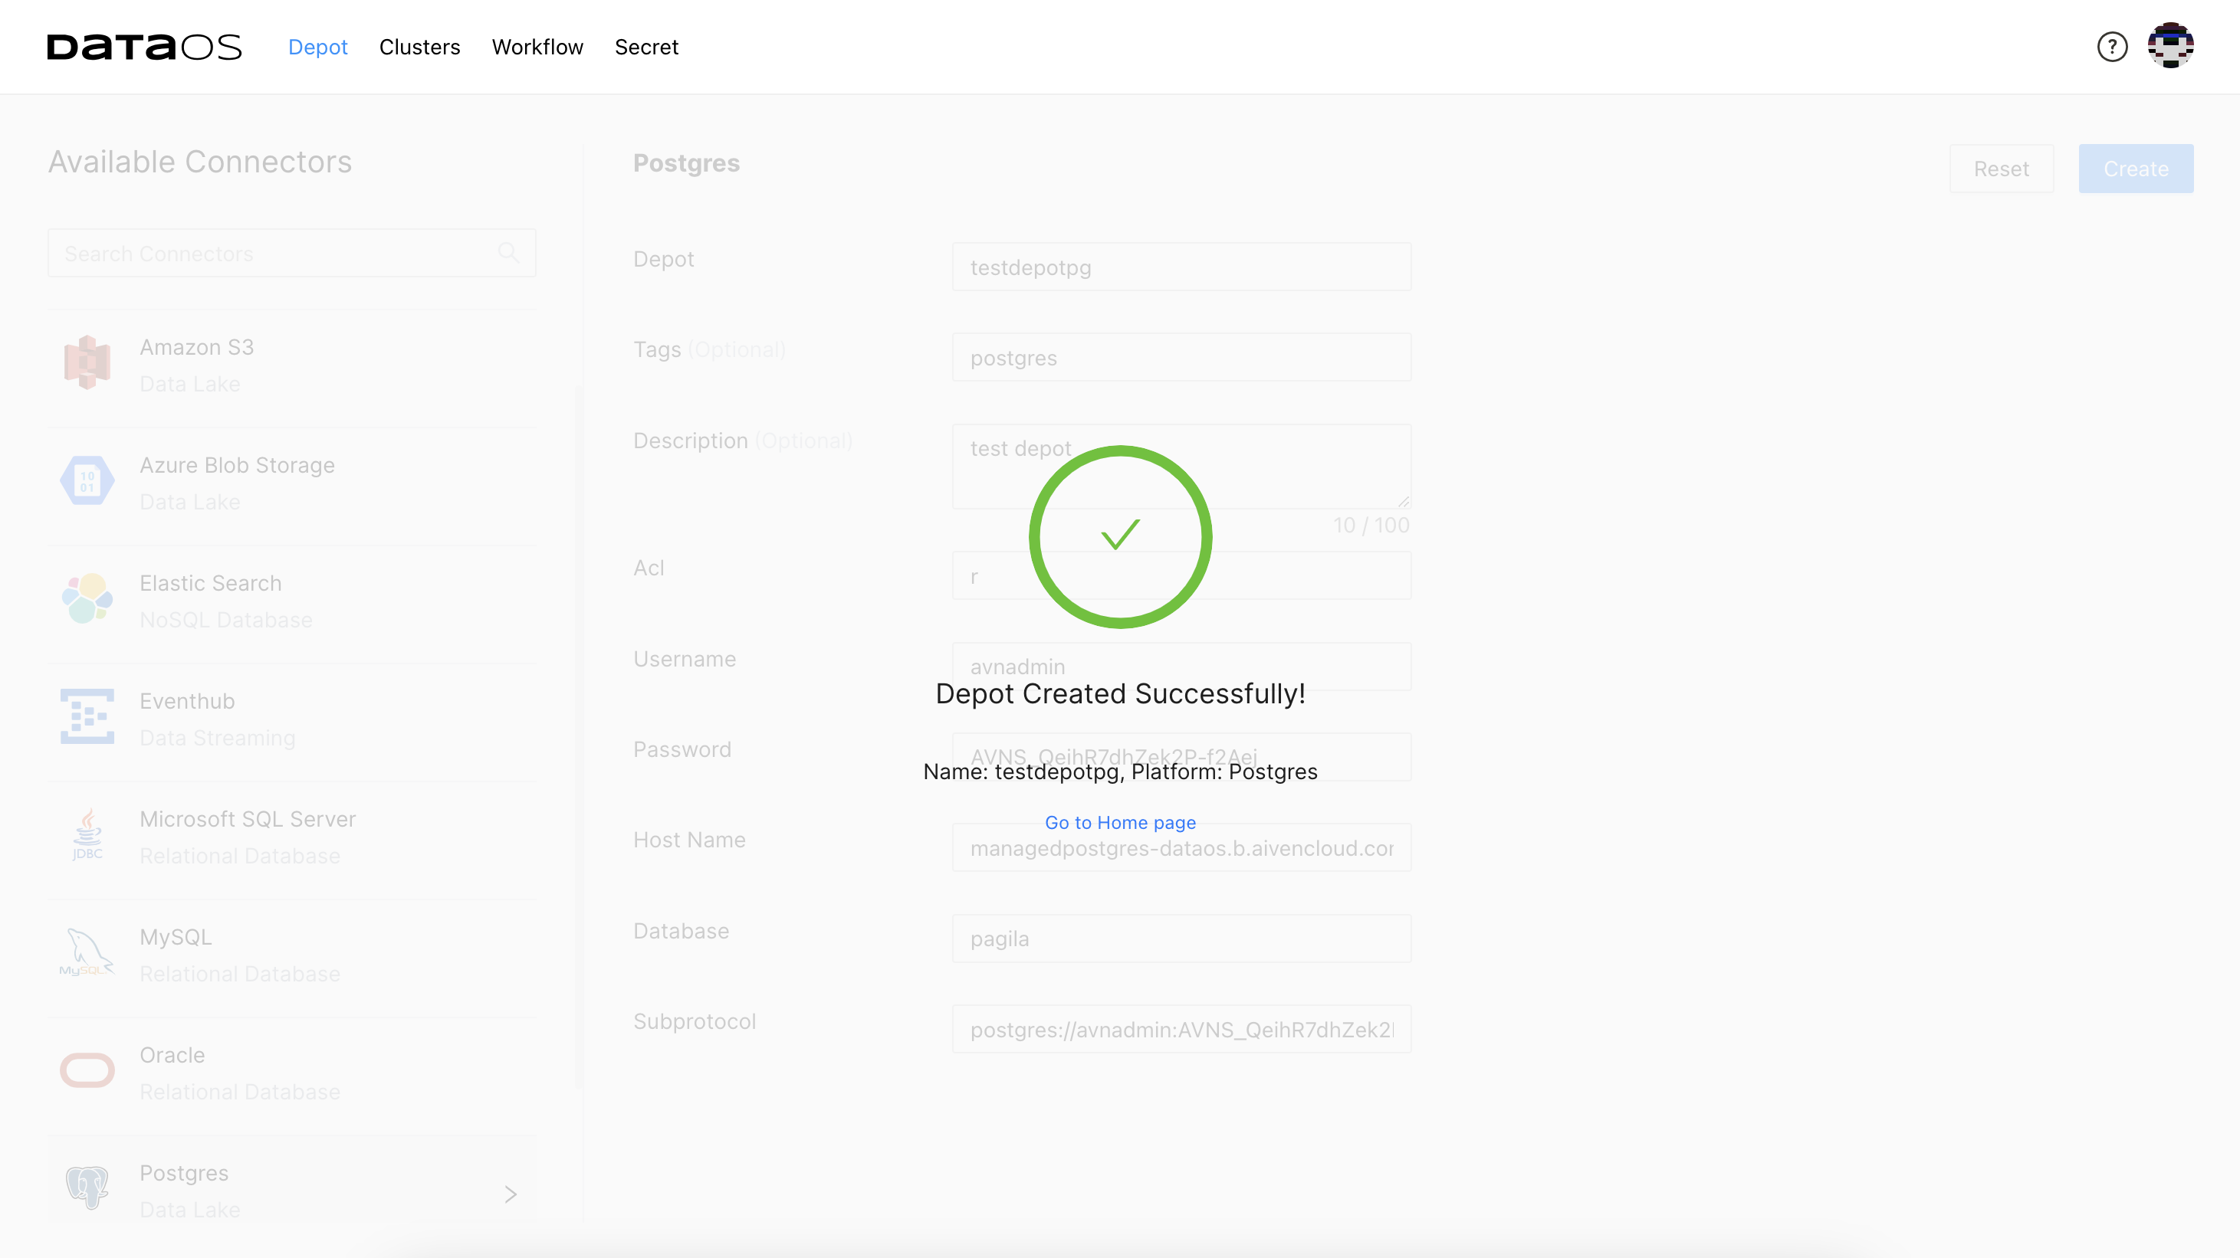Open the Depot tab
2240x1258 pixels.
click(317, 47)
